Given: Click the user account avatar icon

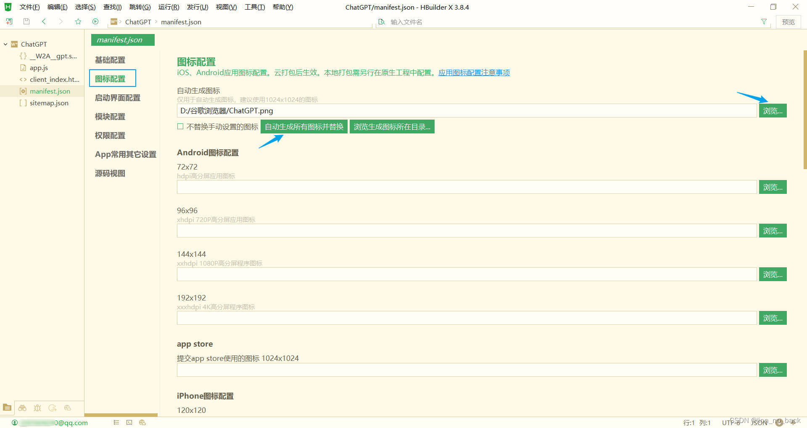Looking at the screenshot, I should tap(15, 423).
